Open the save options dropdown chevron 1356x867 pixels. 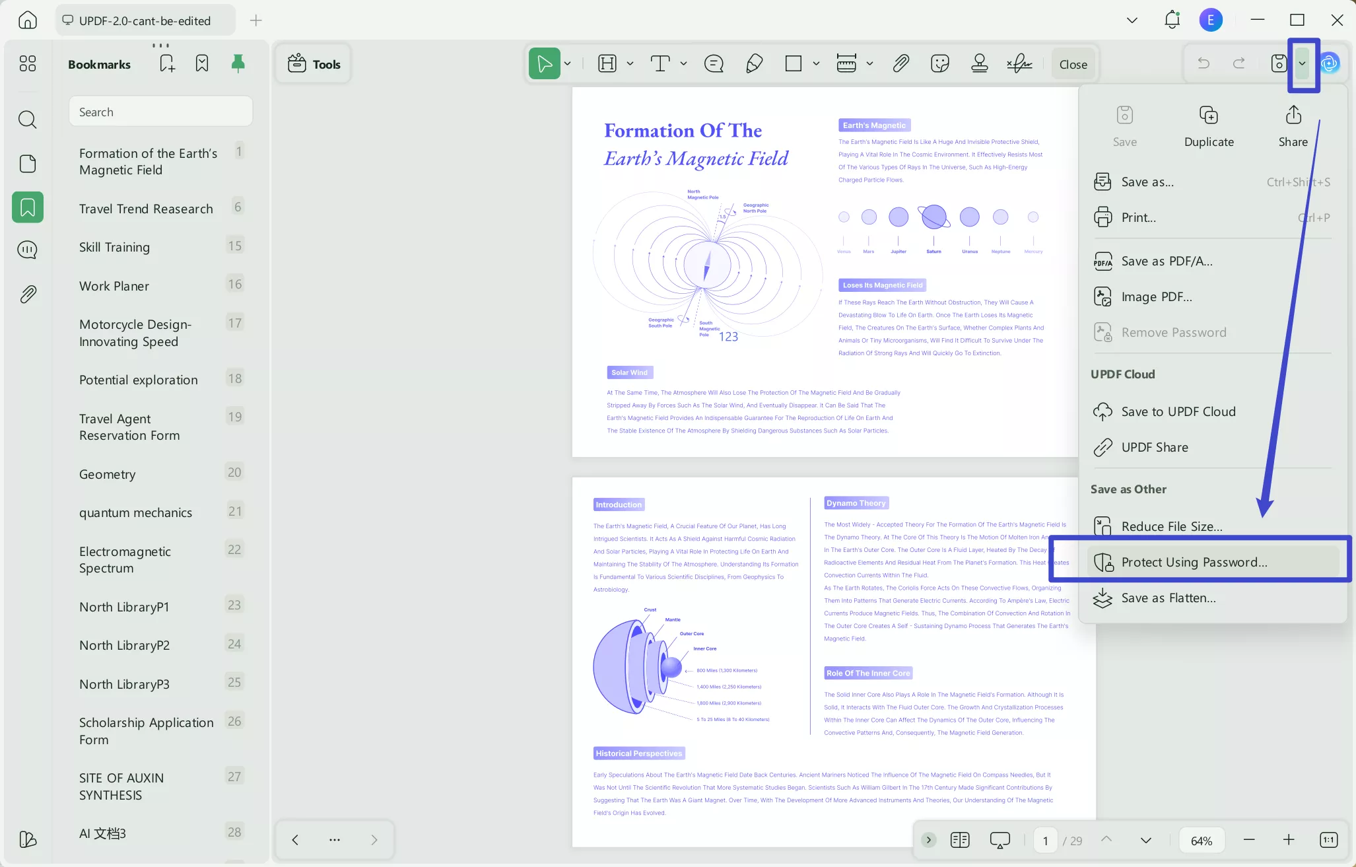[1303, 63]
